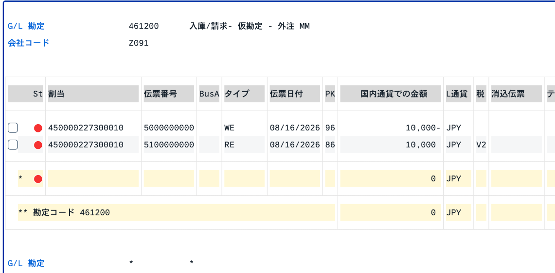Screen dimensions: 555x273
Task: Click the 伝票日付 column header
Action: (295, 94)
